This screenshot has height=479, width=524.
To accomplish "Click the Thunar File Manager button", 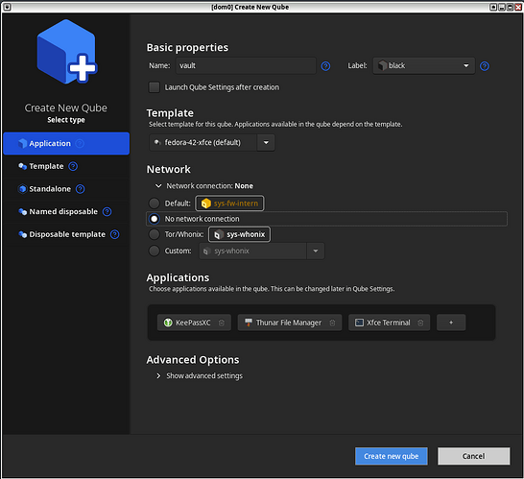I will (290, 323).
